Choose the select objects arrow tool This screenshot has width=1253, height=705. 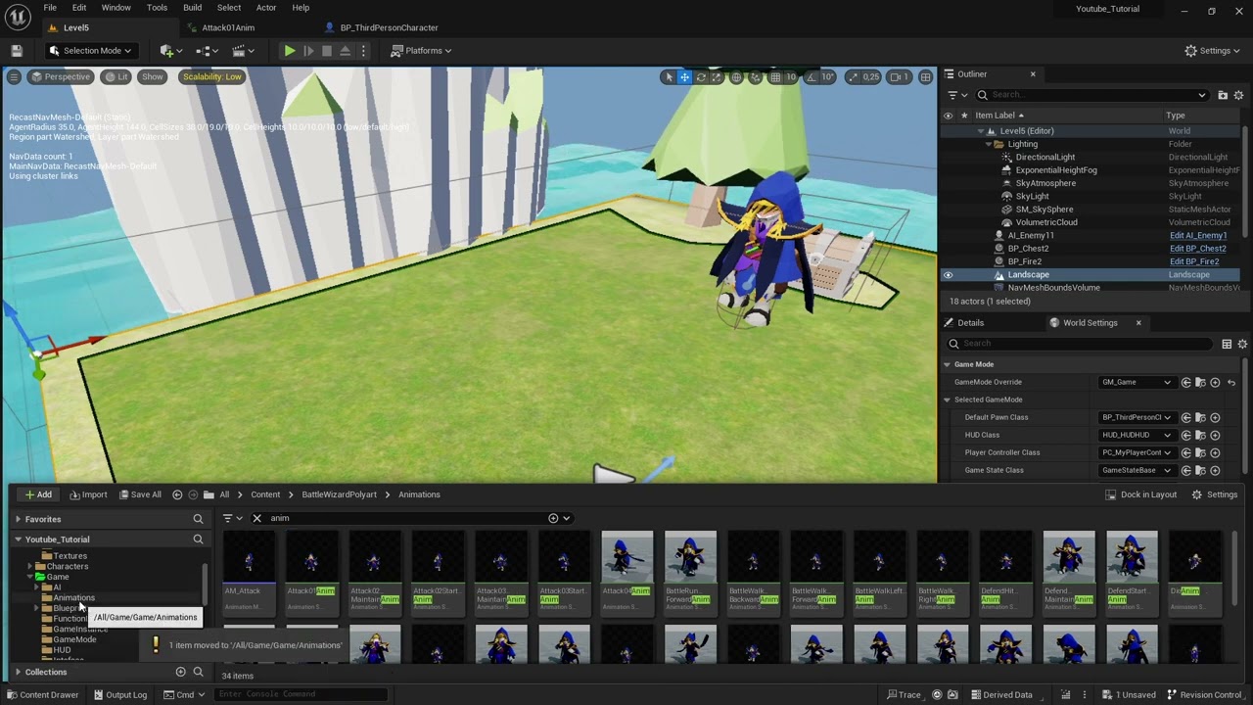[669, 77]
